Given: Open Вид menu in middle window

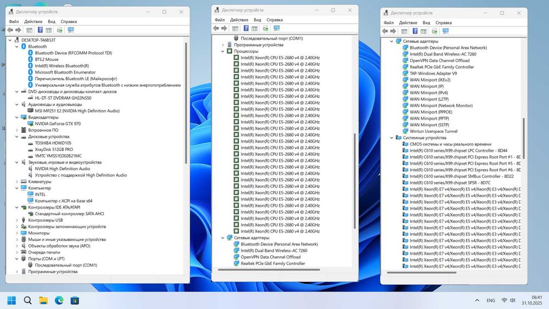Looking at the screenshot, I should [257, 20].
